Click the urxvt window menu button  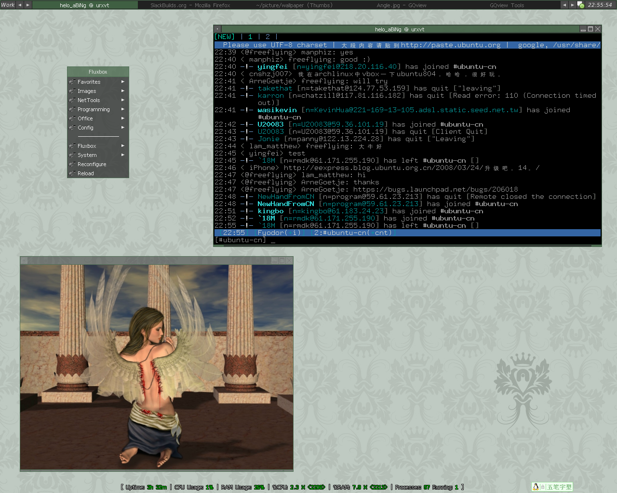pyautogui.click(x=217, y=29)
